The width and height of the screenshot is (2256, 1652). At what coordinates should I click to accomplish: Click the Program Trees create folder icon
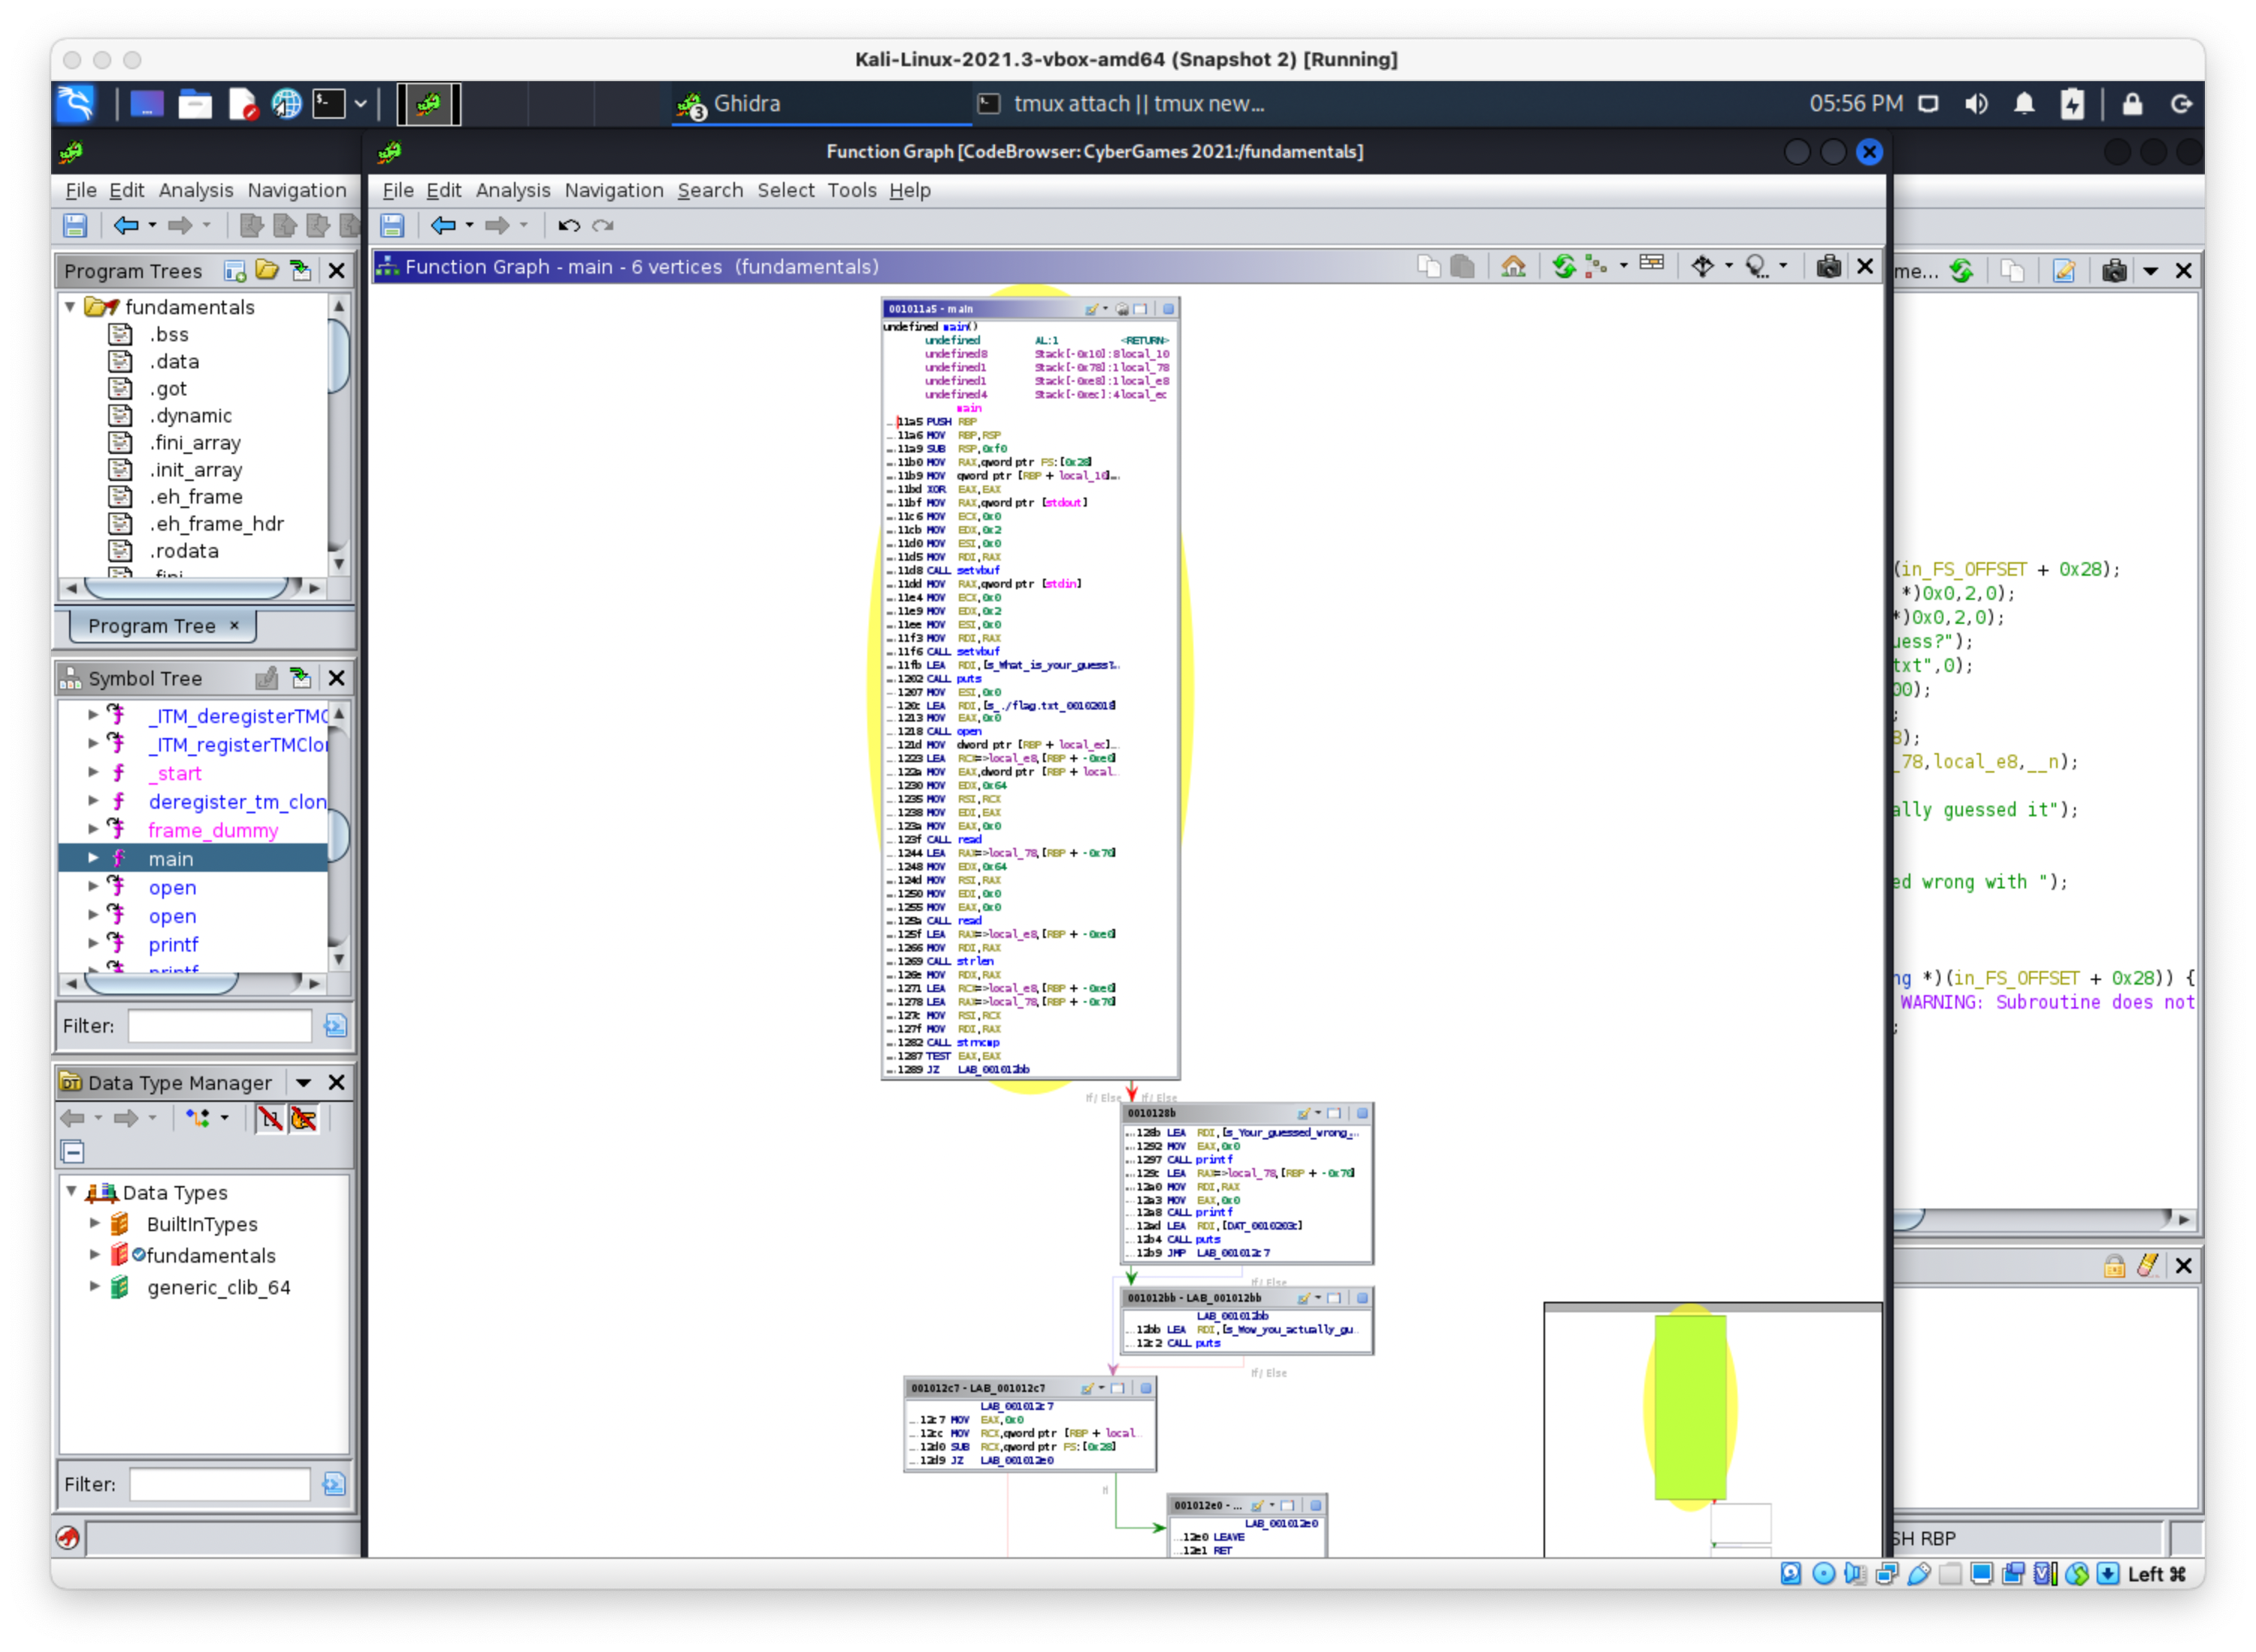[x=235, y=271]
